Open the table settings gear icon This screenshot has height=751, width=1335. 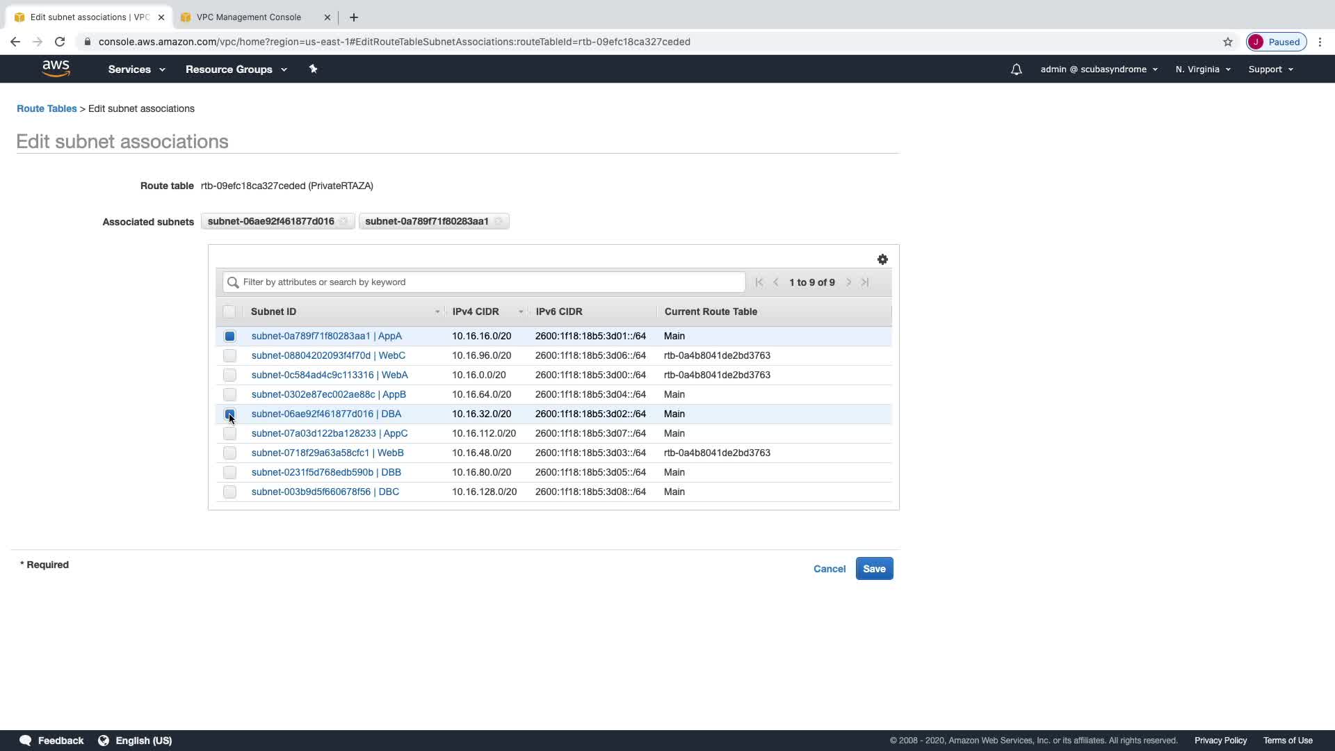[882, 259]
